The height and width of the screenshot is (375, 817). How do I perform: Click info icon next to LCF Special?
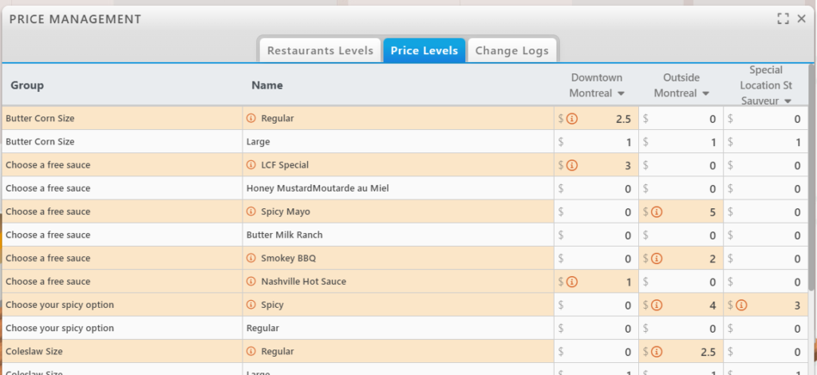(251, 165)
